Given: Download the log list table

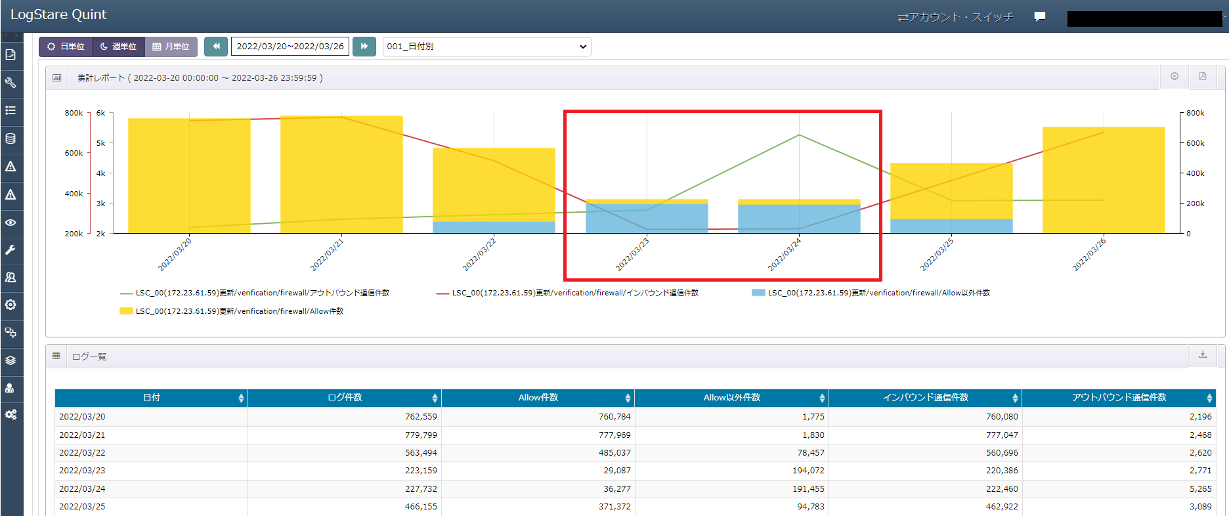Looking at the screenshot, I should click(1203, 355).
